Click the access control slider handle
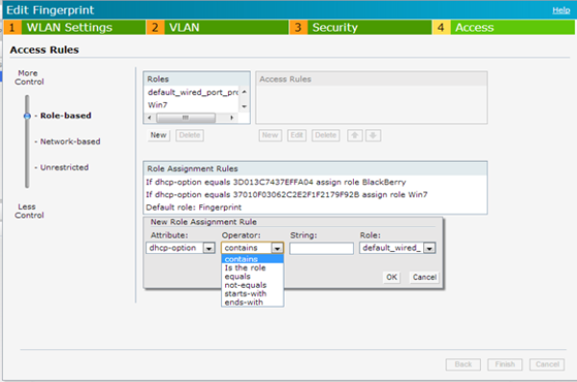This screenshot has height=382, width=577. tap(27, 116)
